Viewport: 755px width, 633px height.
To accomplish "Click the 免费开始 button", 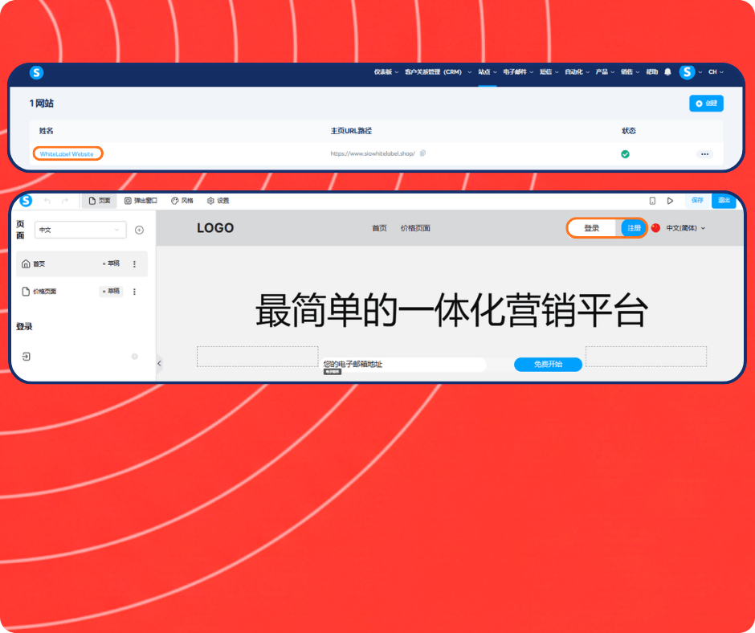I will [x=548, y=364].
